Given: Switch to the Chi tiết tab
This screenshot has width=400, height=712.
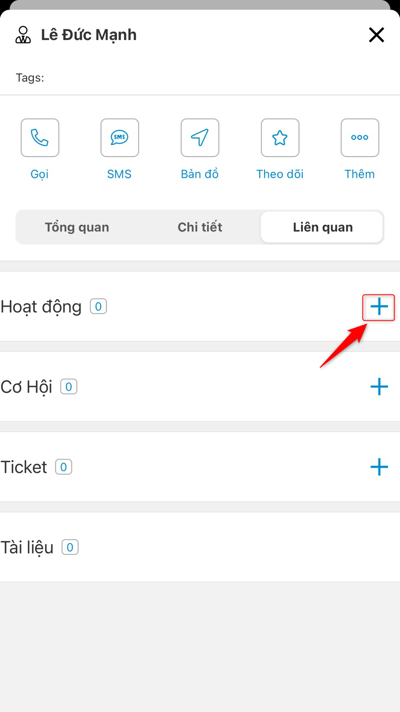Looking at the screenshot, I should 200,227.
